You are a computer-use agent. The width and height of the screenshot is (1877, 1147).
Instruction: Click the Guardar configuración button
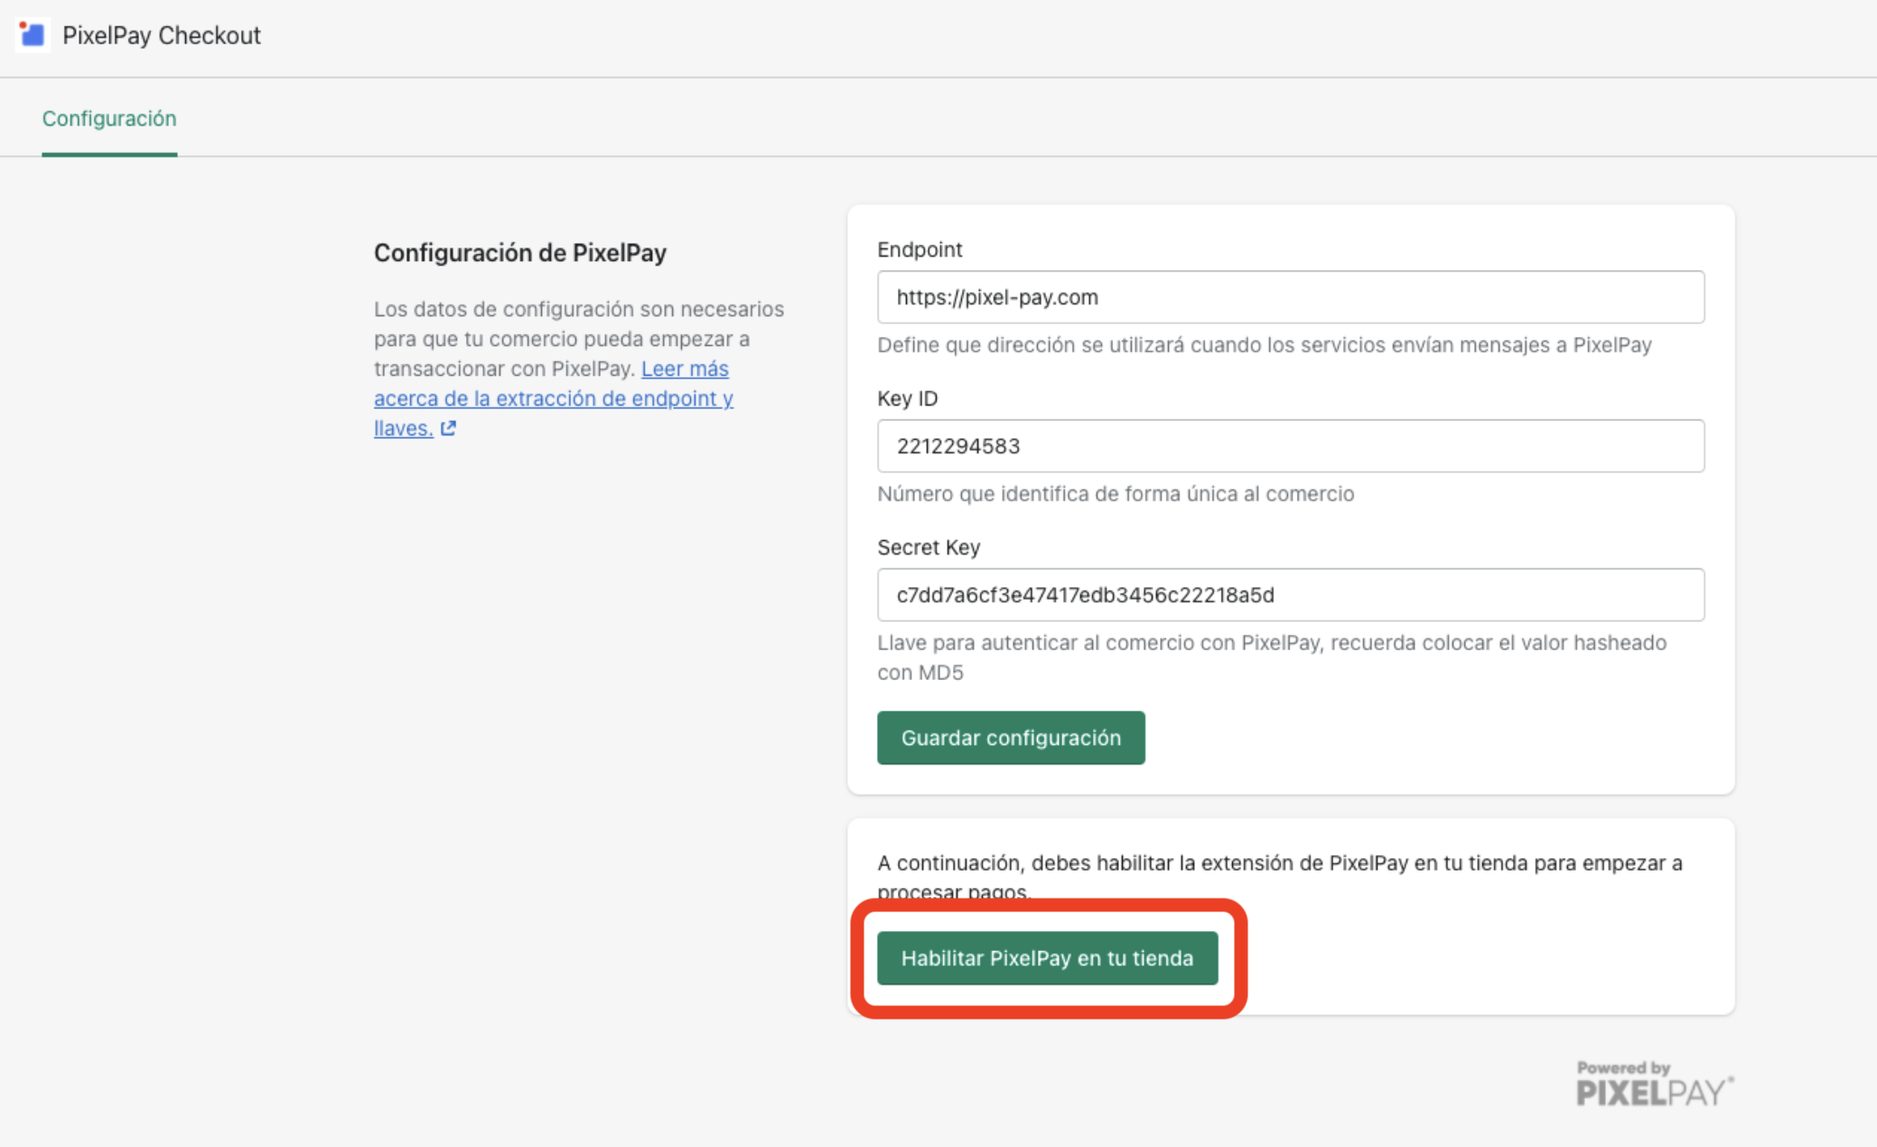click(1011, 738)
